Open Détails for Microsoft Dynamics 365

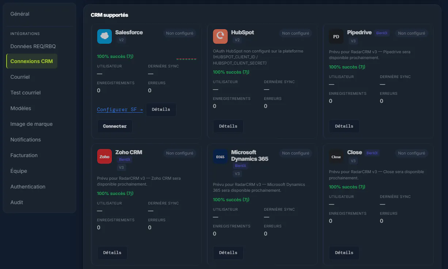point(228,253)
